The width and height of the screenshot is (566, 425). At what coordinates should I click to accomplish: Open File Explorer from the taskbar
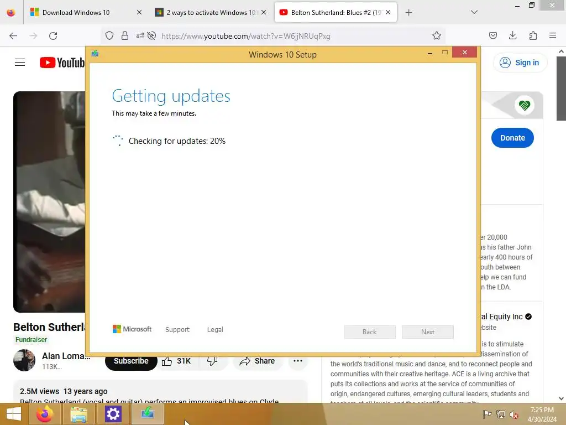click(x=78, y=414)
